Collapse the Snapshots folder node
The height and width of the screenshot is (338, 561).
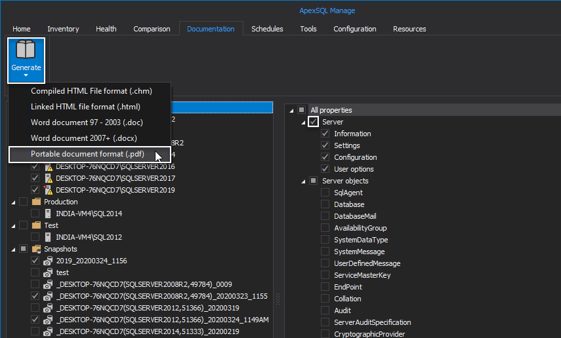(x=13, y=250)
